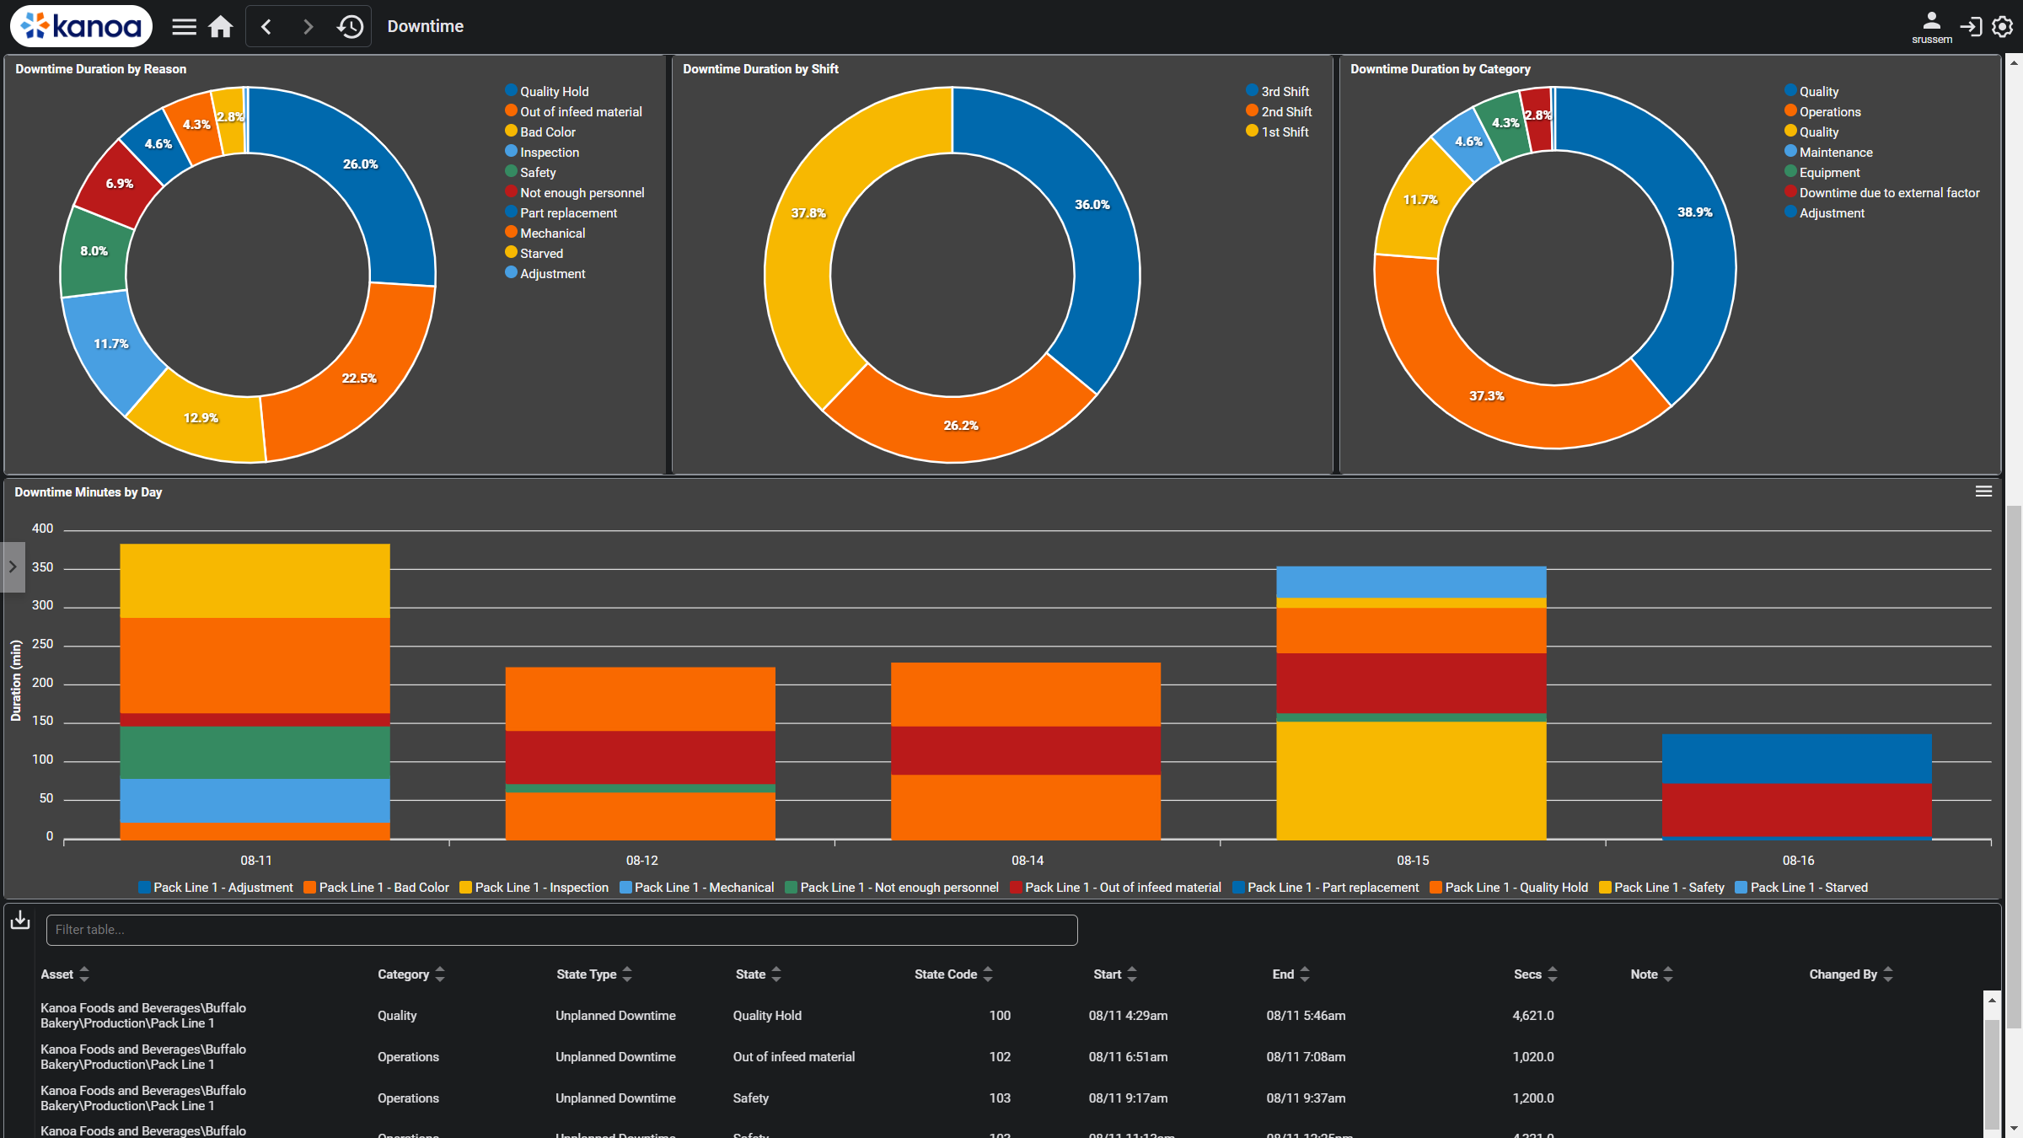
Task: Expand the left side panel chevron
Action: pyautogui.click(x=13, y=566)
